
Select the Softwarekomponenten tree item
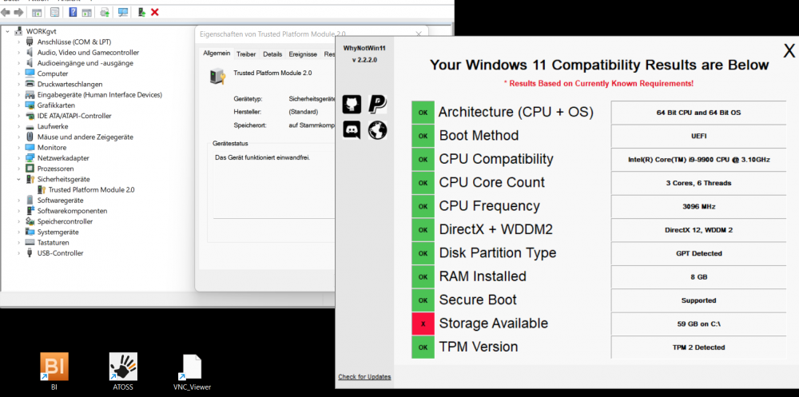(x=72, y=211)
